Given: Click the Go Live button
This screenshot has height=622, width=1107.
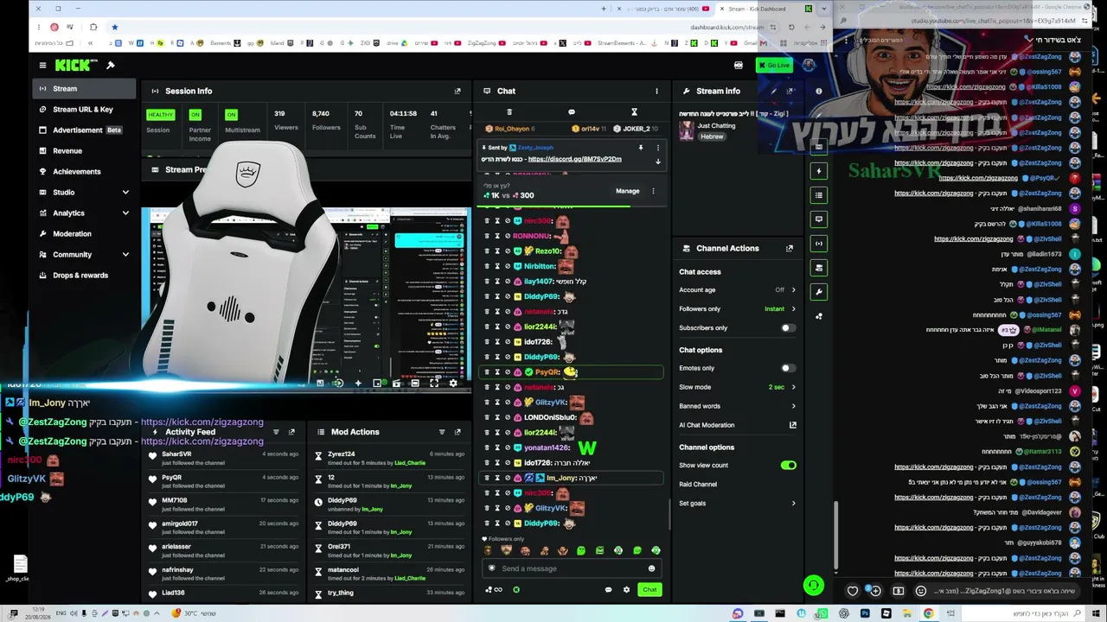Looking at the screenshot, I should 774,65.
